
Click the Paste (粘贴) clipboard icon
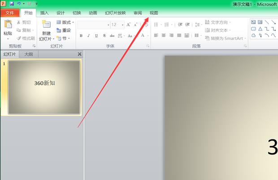click(8, 25)
